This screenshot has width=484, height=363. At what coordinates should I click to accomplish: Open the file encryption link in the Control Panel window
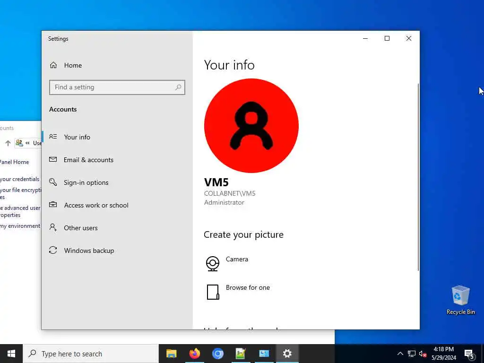coord(20,193)
